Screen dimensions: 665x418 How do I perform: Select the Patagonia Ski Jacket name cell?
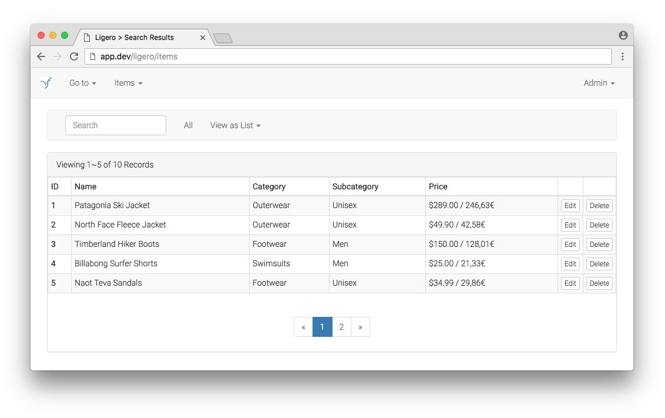click(x=160, y=205)
